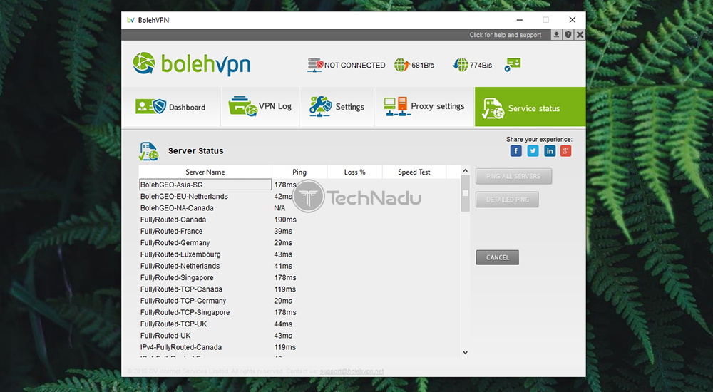Click Ping All Servers button
The image size is (713, 392).
tap(514, 177)
